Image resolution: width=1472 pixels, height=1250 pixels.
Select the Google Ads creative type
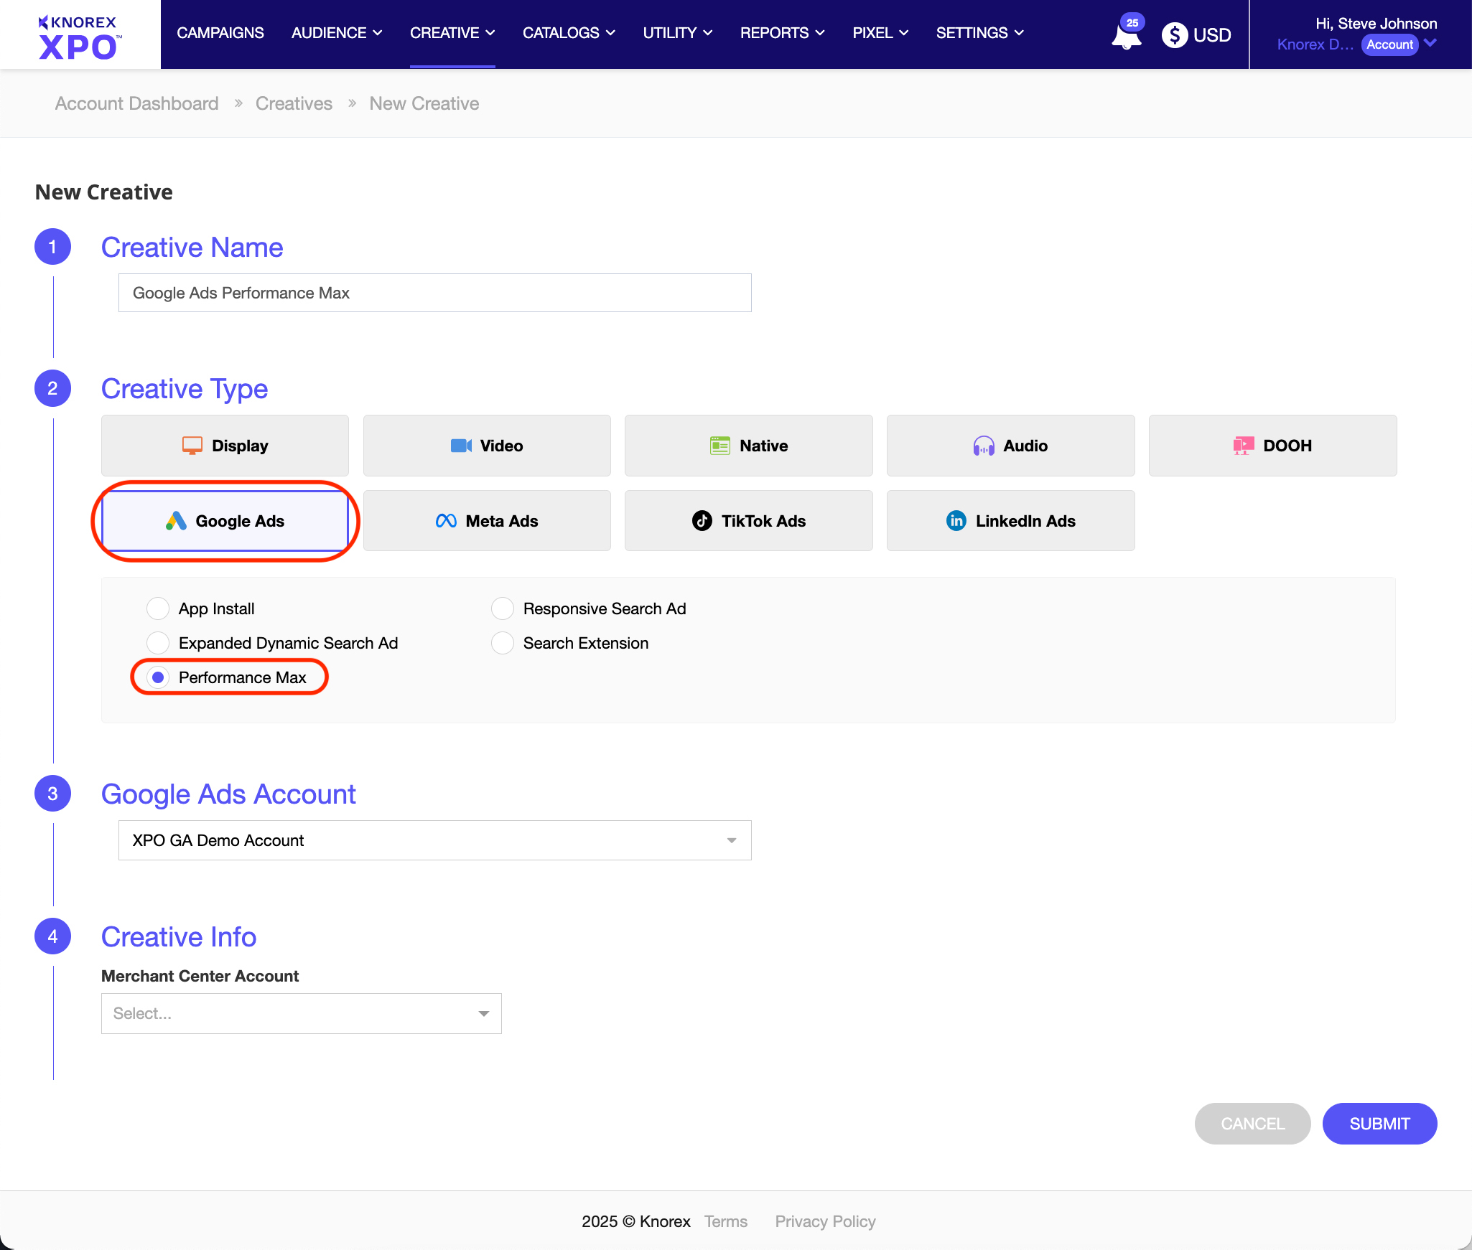click(225, 521)
